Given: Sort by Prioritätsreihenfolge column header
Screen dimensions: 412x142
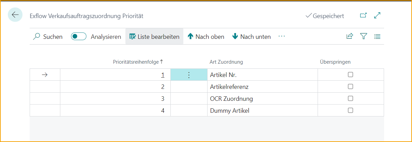Looking at the screenshot, I should [x=138, y=62].
